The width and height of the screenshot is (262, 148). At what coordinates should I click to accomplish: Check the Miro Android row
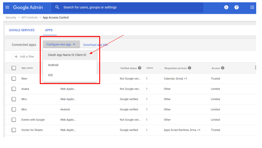[14, 109]
